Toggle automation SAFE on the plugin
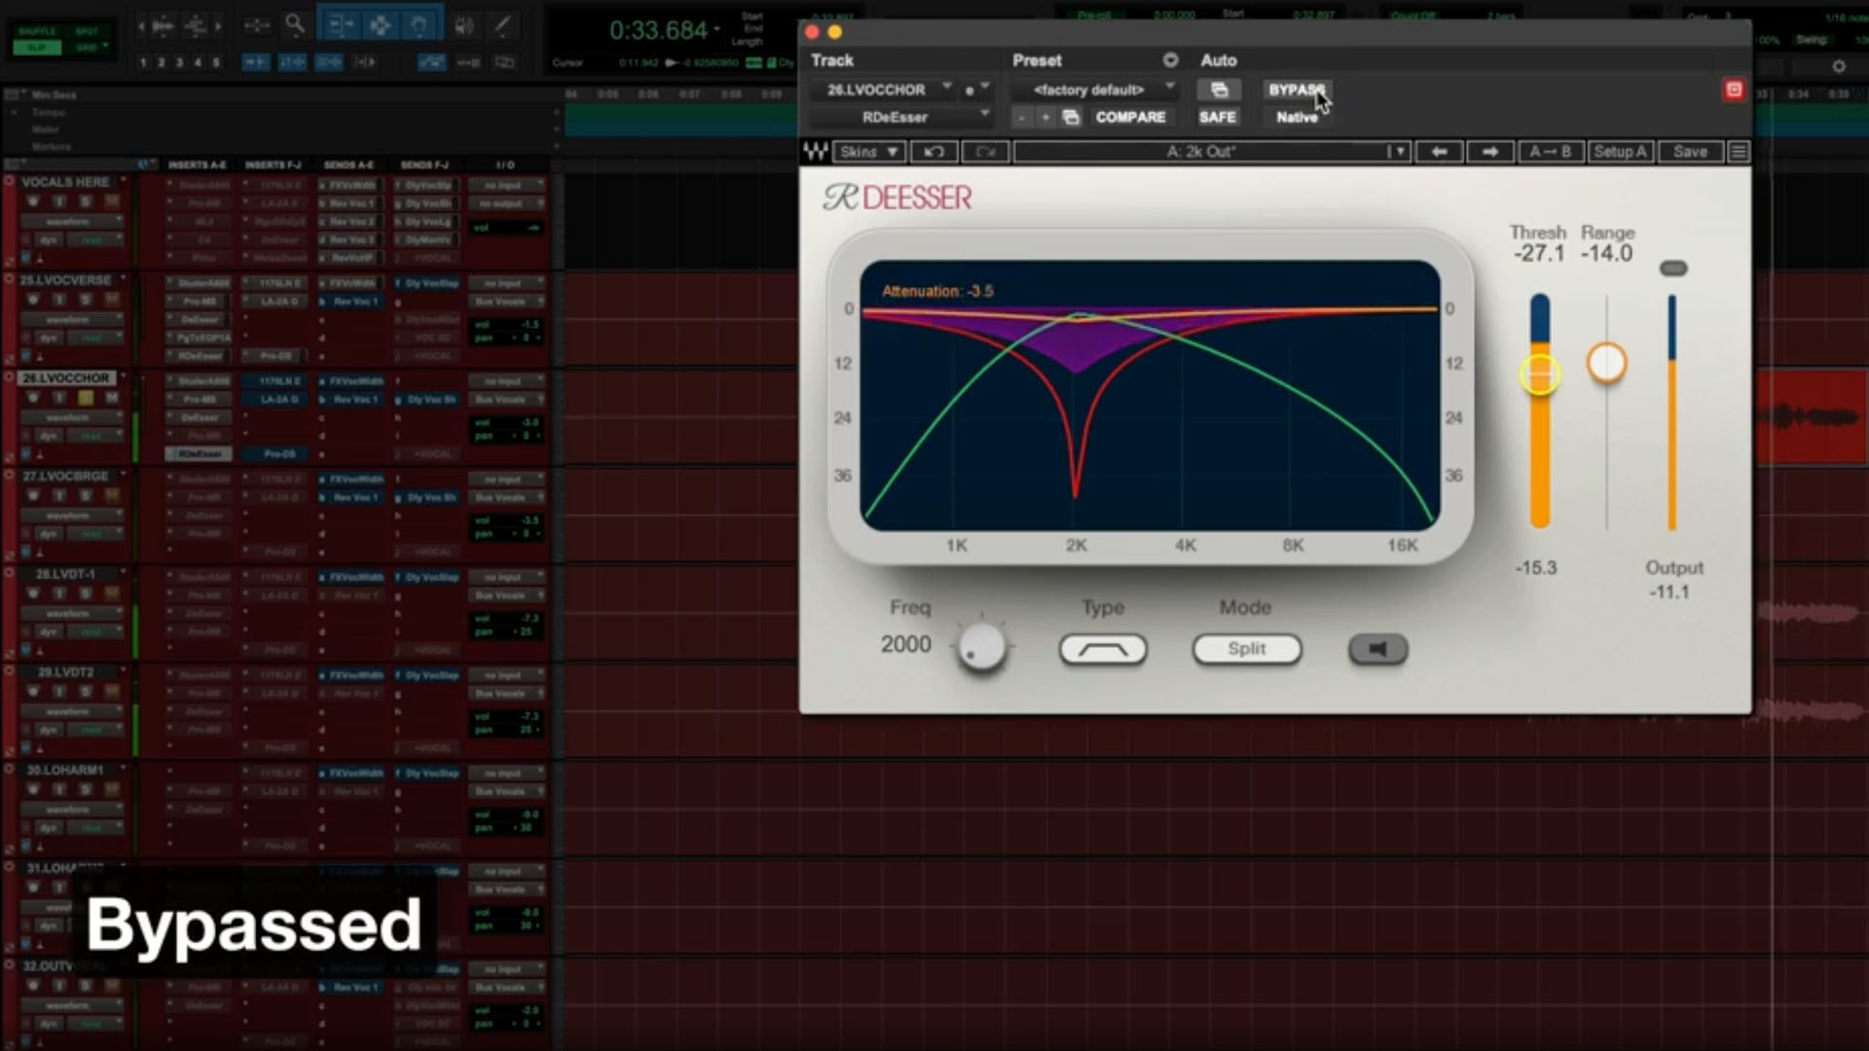1869x1051 pixels. click(1217, 117)
